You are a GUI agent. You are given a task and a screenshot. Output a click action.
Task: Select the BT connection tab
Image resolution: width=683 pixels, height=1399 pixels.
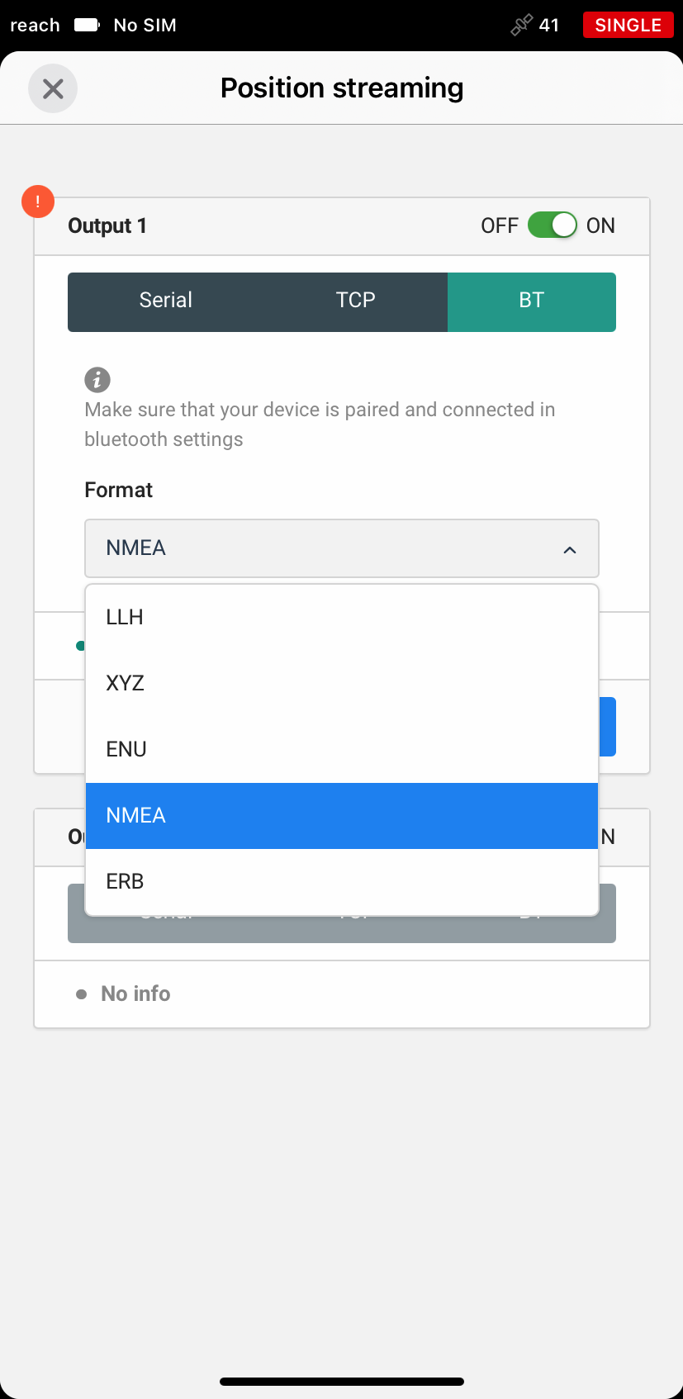(532, 302)
